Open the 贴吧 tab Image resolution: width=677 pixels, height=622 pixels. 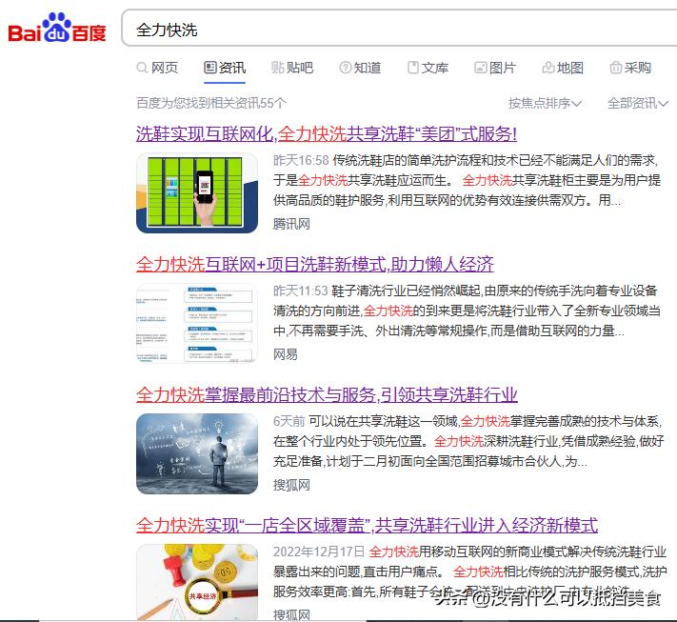[x=292, y=68]
